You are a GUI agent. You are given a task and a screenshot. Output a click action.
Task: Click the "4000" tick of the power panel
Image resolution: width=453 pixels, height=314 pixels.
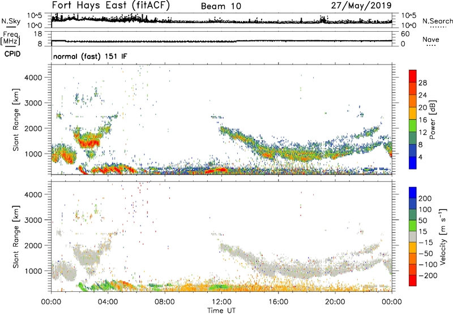pos(33,78)
